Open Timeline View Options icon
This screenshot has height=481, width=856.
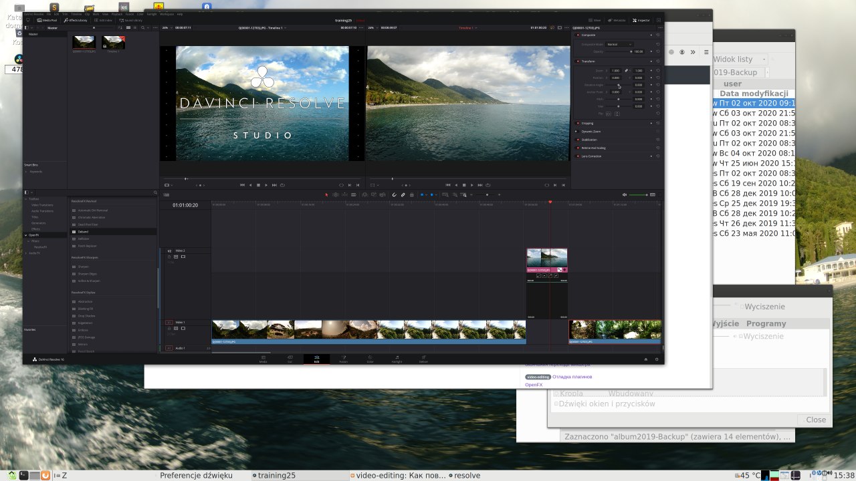click(x=167, y=194)
